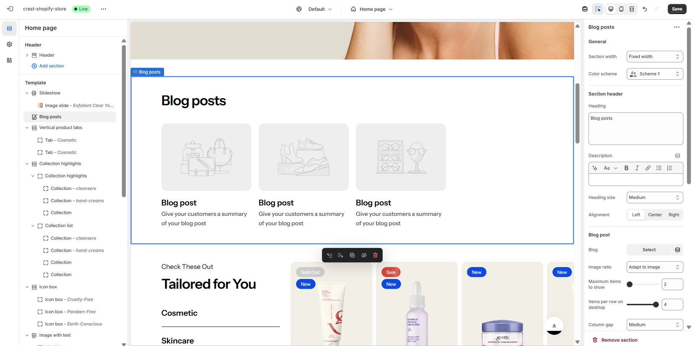Image resolution: width=692 pixels, height=346 pixels.
Task: Delete section using red trash icon
Action: pos(375,255)
